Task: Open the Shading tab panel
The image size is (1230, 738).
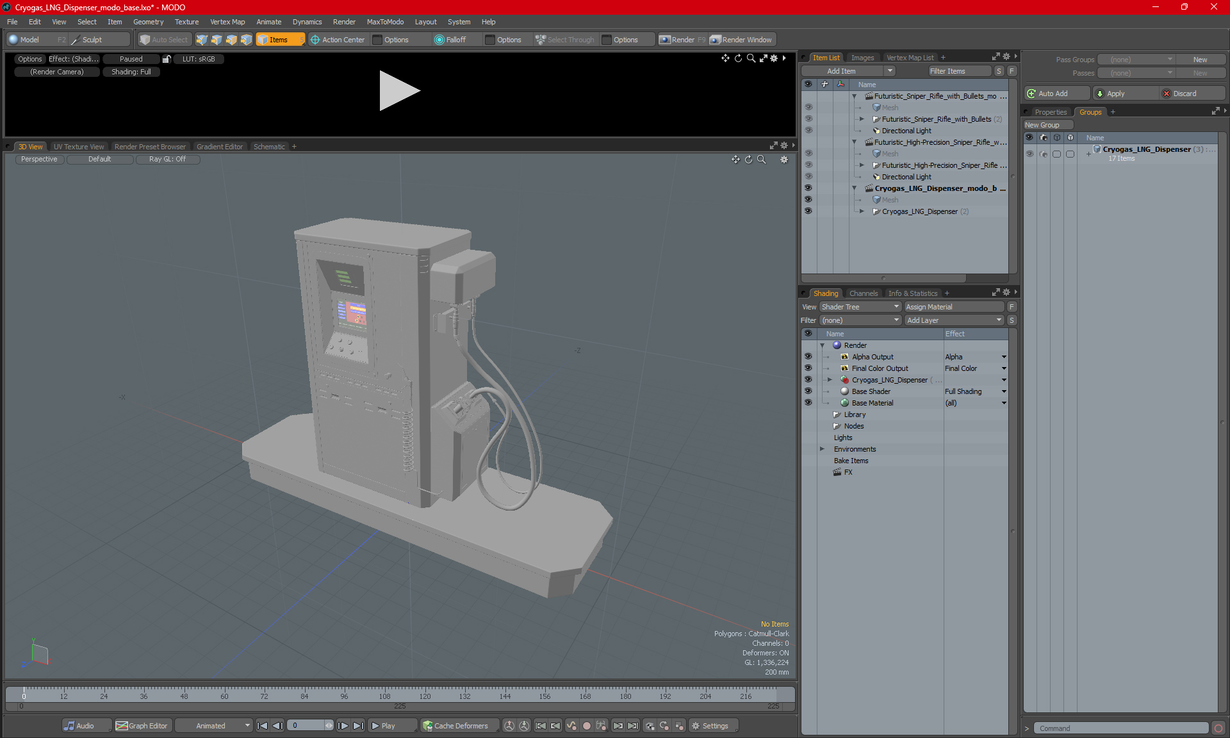Action: [825, 293]
